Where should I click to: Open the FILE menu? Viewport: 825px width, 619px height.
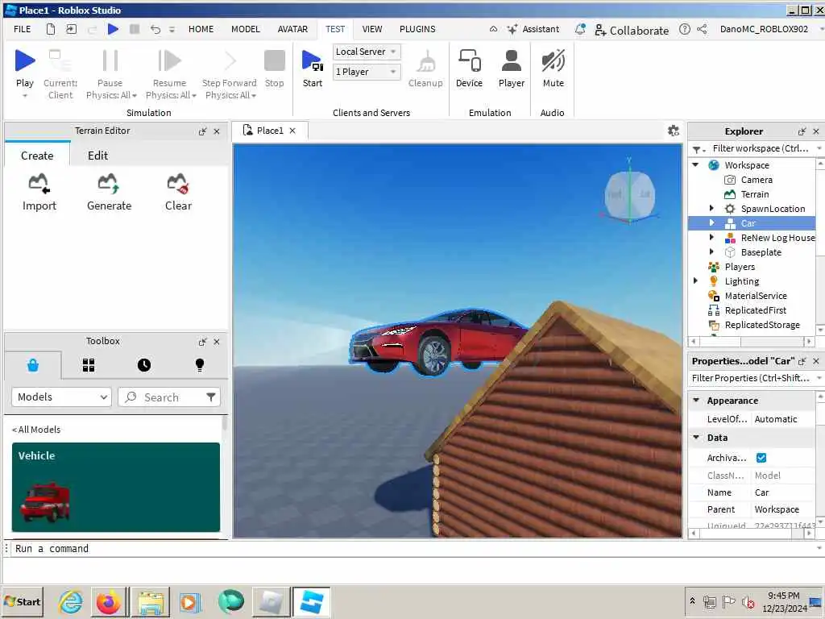click(x=22, y=29)
